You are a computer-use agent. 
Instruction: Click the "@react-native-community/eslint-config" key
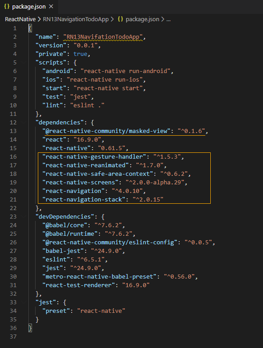pyautogui.click(x=110, y=243)
